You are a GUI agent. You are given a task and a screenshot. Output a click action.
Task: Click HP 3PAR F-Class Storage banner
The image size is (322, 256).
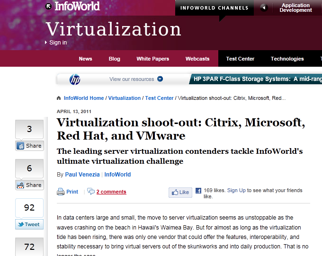pos(255,79)
